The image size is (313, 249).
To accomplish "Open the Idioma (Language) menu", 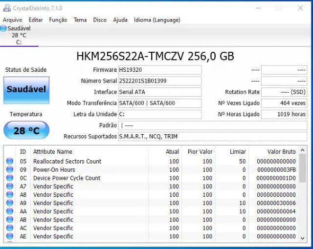I will point(157,20).
